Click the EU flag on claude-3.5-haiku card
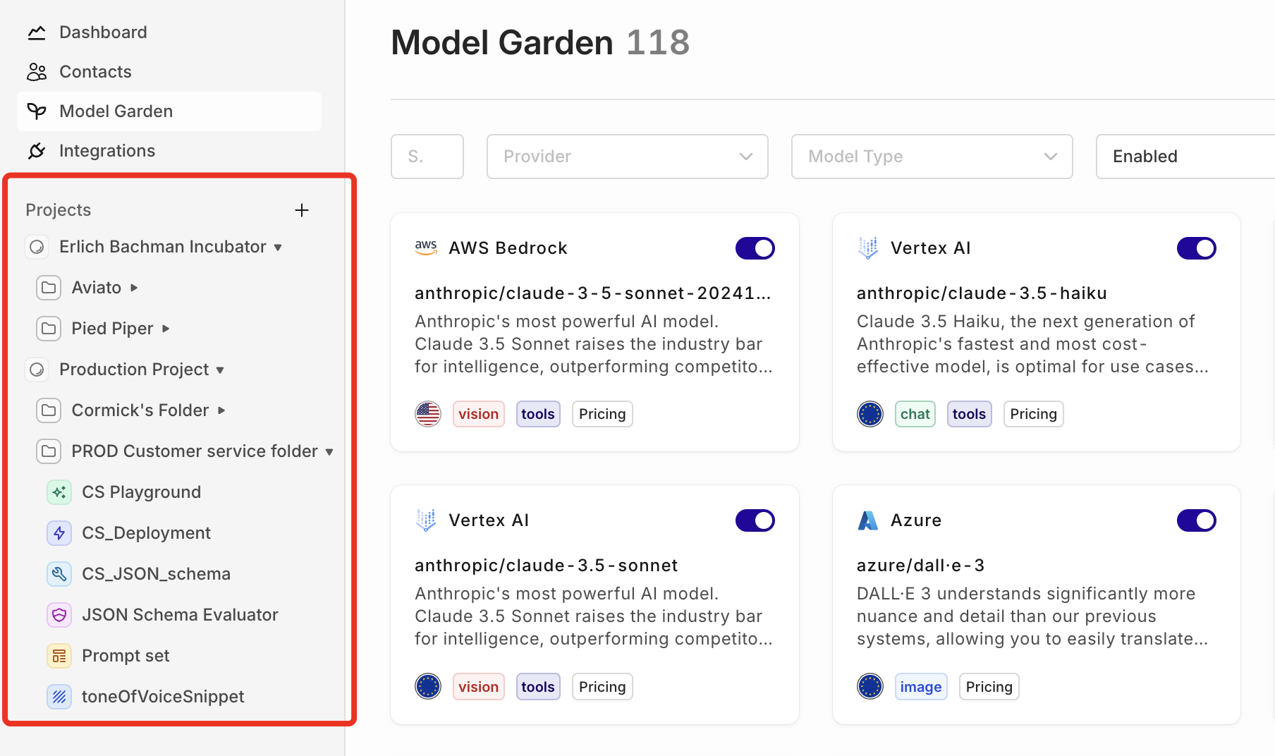 click(x=870, y=414)
